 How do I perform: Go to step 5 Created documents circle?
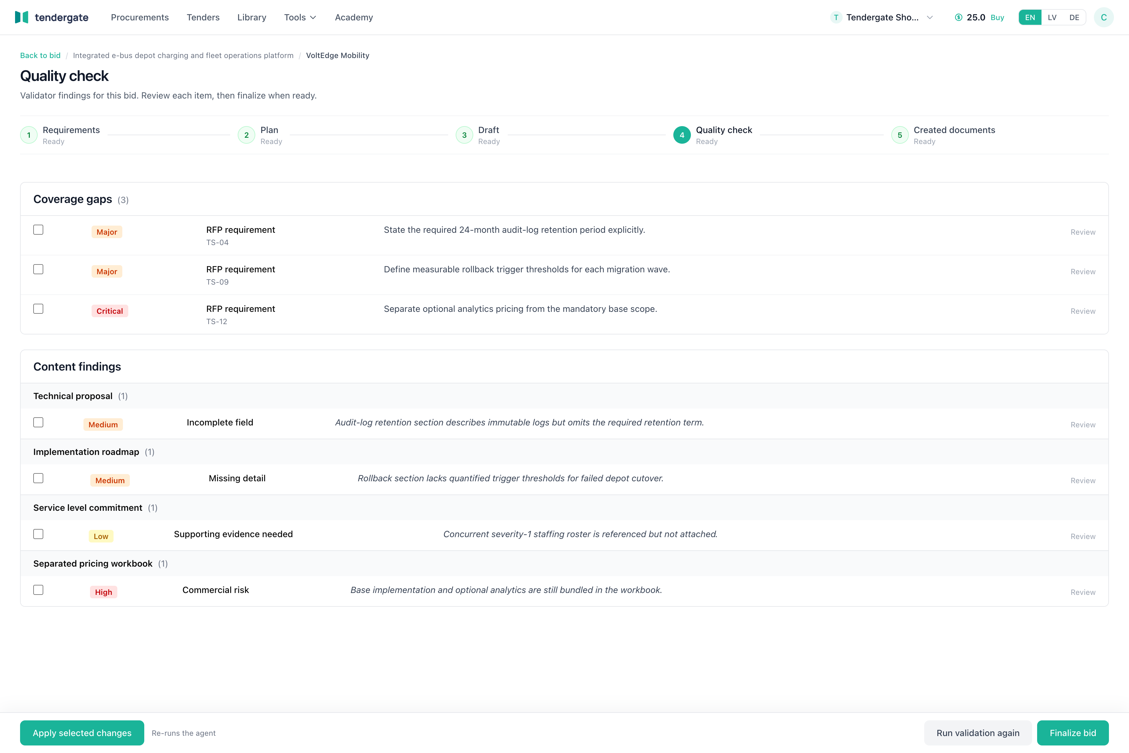[x=899, y=135]
